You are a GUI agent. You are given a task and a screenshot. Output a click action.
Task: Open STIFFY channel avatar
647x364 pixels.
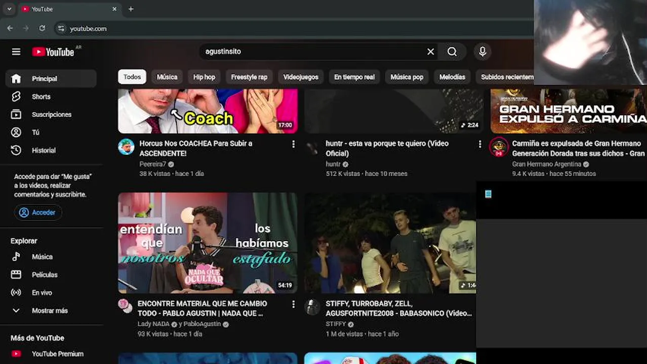tap(312, 306)
